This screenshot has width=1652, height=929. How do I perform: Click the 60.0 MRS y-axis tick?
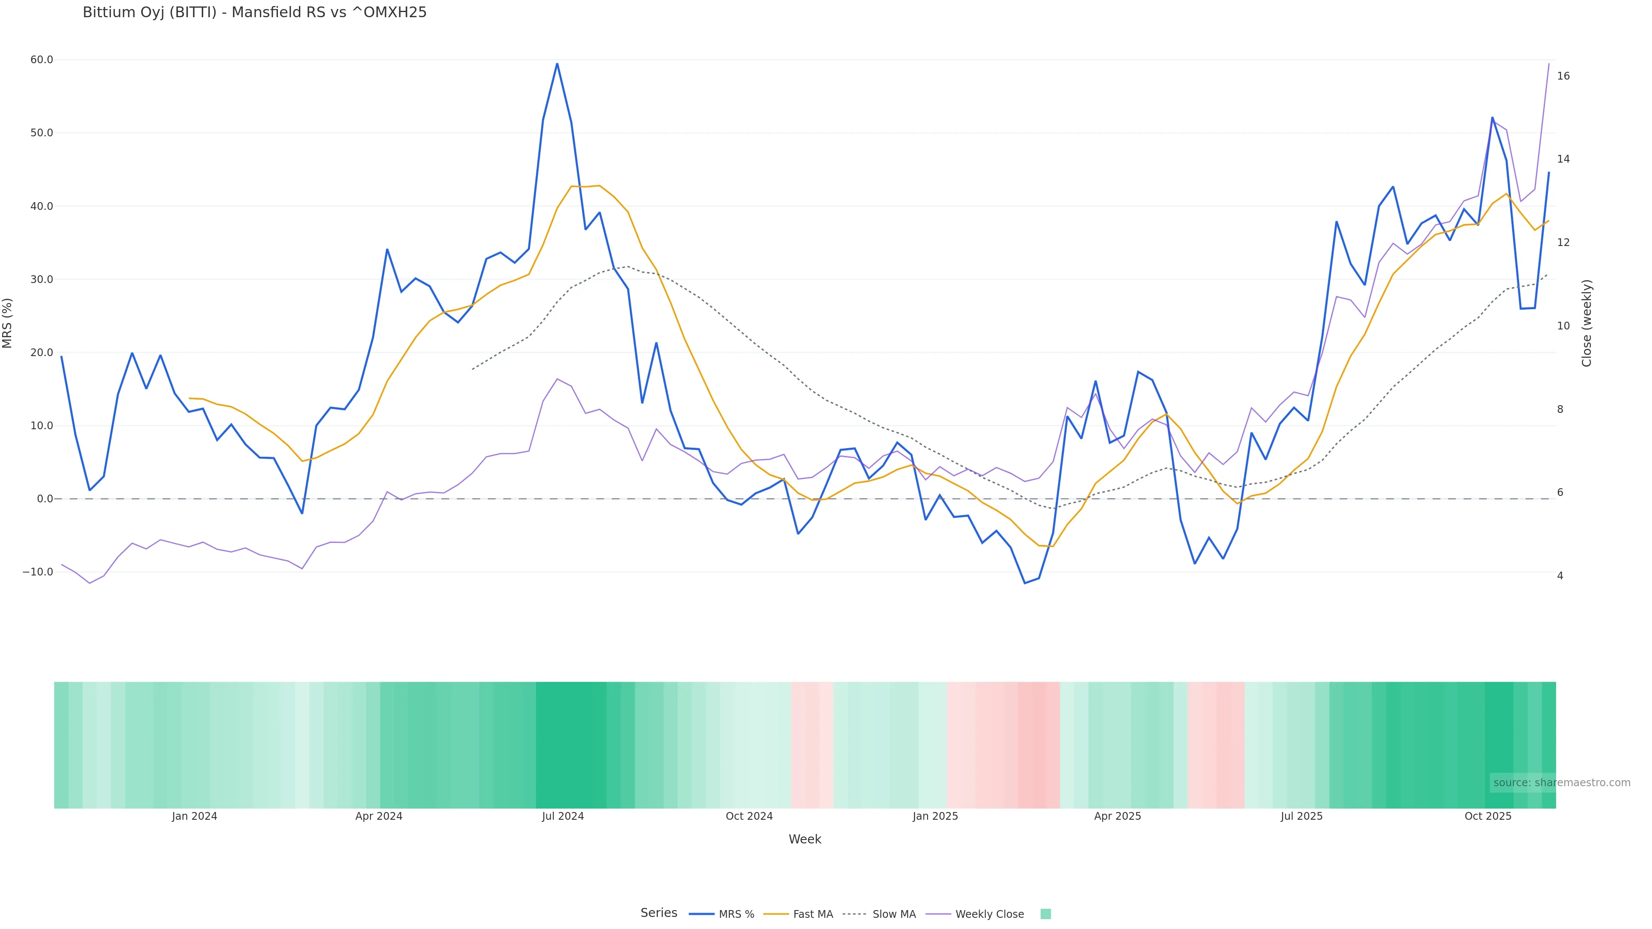[x=42, y=60]
